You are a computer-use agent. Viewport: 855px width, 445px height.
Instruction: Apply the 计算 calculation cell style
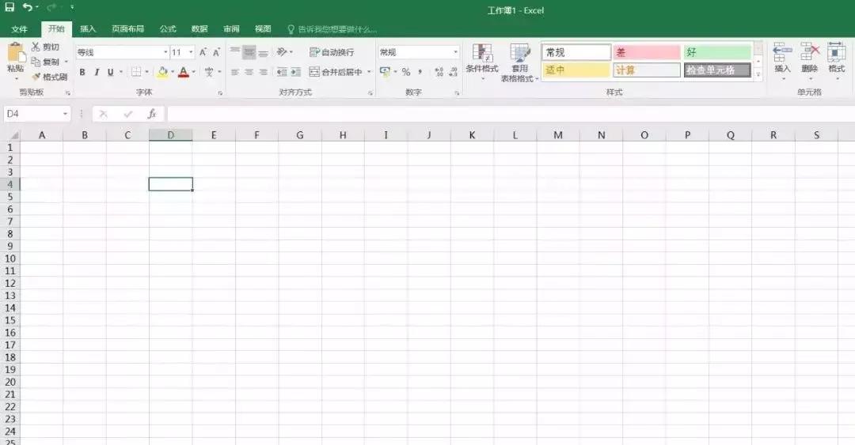647,70
